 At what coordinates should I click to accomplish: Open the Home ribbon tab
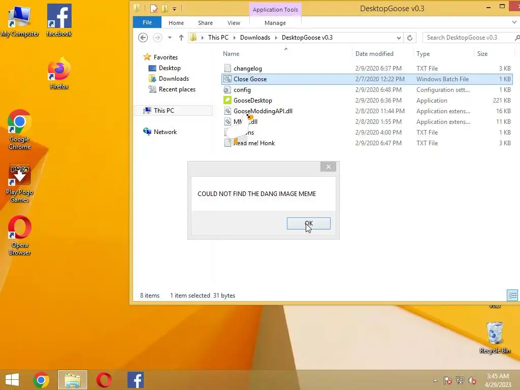pyautogui.click(x=176, y=23)
